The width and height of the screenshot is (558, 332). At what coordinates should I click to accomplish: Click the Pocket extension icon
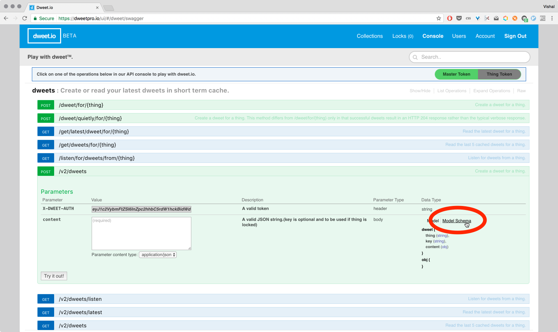click(459, 19)
